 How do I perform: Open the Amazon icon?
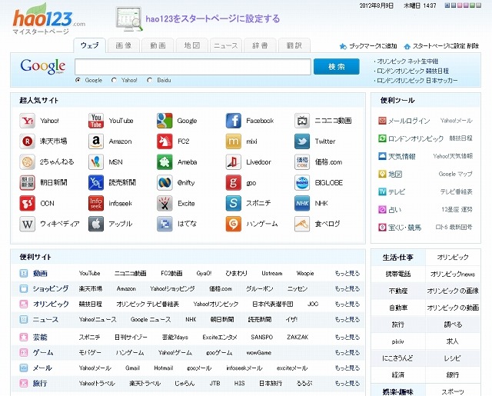point(96,141)
